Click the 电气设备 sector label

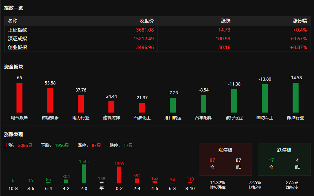point(19,118)
